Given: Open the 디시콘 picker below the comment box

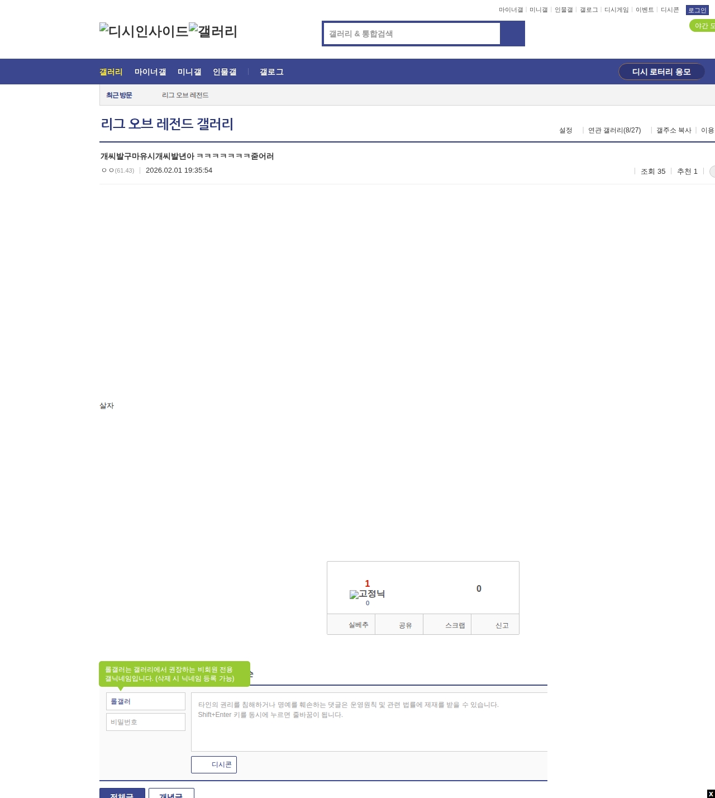Looking at the screenshot, I should point(214,764).
